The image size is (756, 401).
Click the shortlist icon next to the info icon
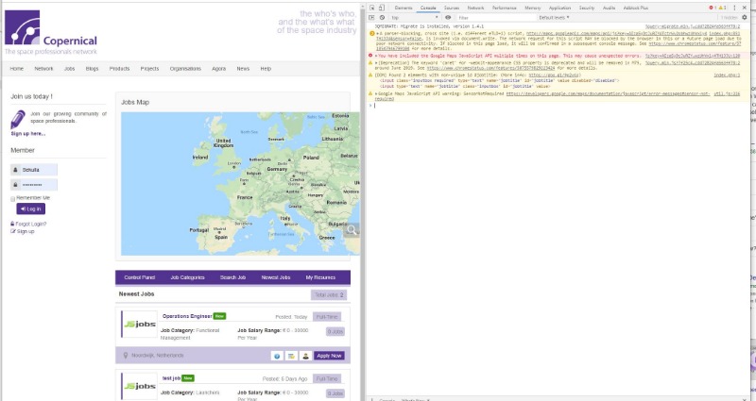point(291,356)
